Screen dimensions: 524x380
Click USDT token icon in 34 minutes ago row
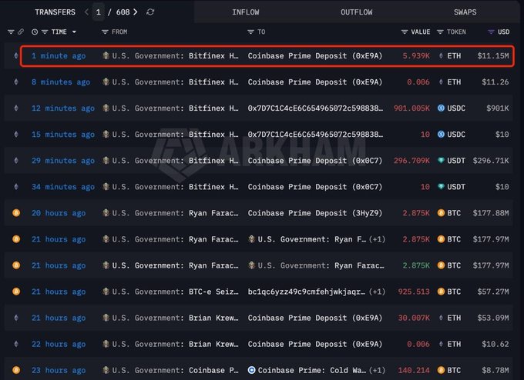(441, 187)
